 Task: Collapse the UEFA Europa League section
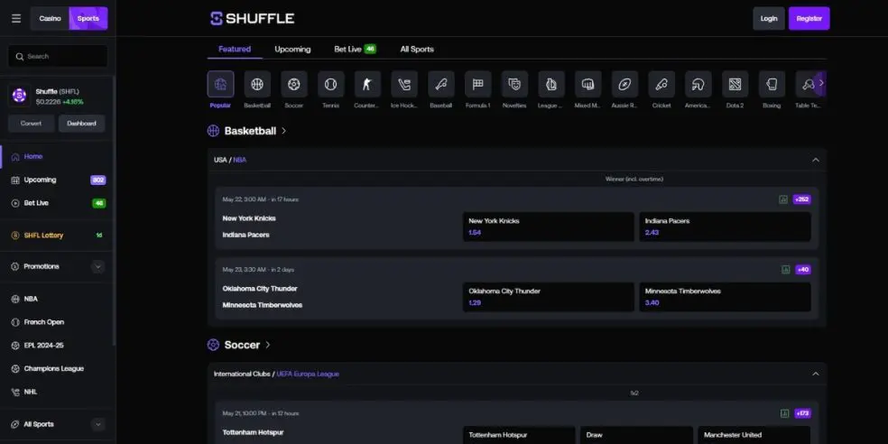(816, 374)
